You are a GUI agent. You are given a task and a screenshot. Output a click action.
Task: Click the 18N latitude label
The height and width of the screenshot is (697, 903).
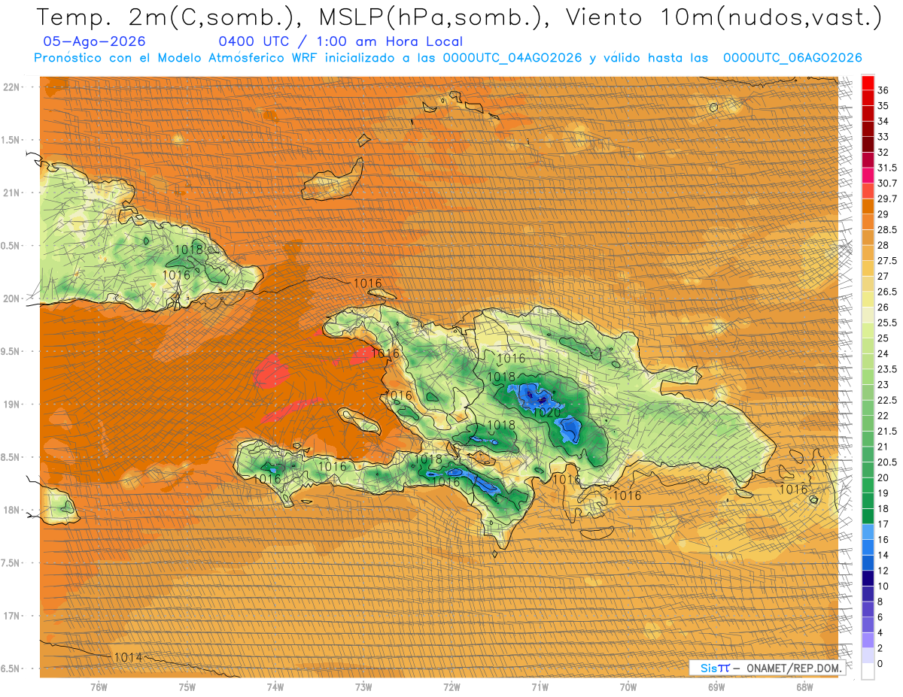pyautogui.click(x=12, y=510)
